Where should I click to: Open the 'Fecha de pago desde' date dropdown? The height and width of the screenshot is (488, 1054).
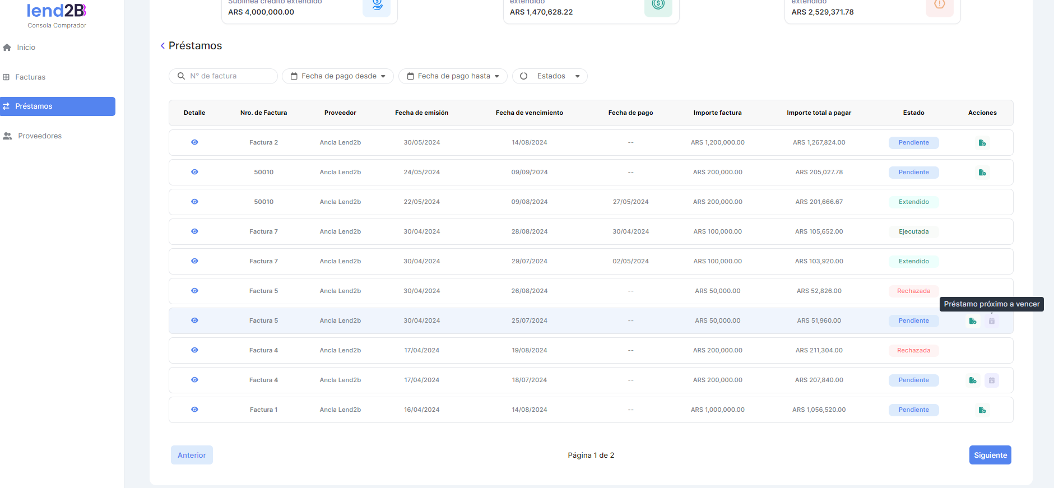338,76
